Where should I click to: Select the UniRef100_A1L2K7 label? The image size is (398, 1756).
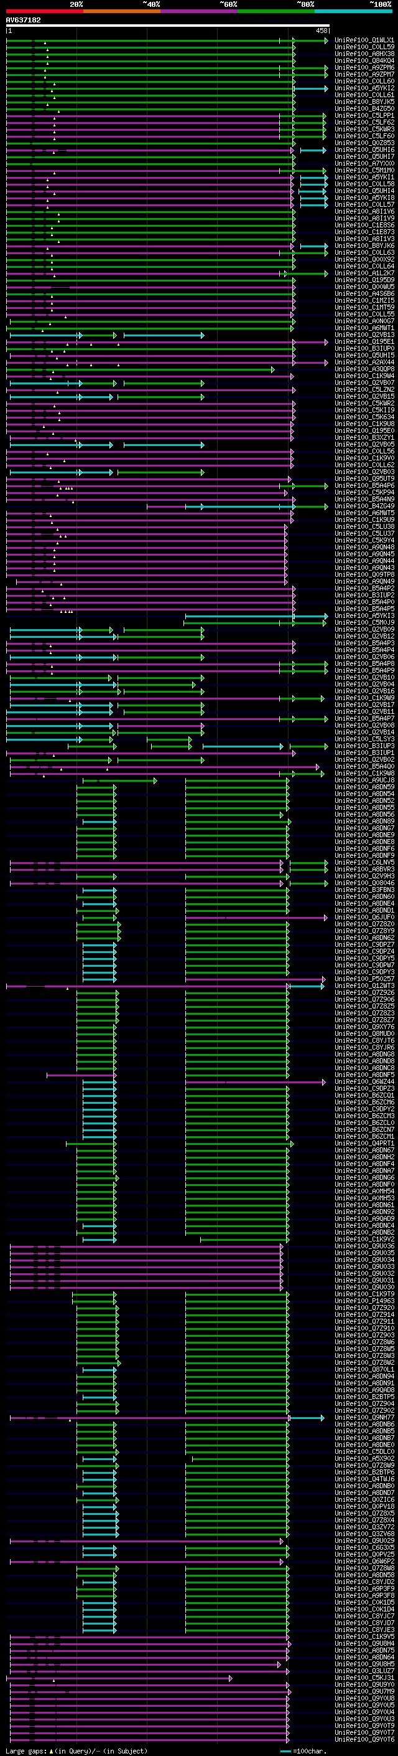[x=364, y=273]
